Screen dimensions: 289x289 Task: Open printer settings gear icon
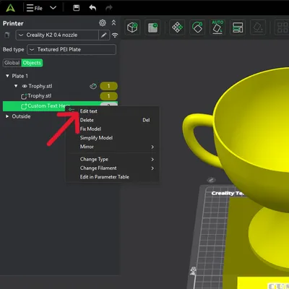[x=103, y=23]
